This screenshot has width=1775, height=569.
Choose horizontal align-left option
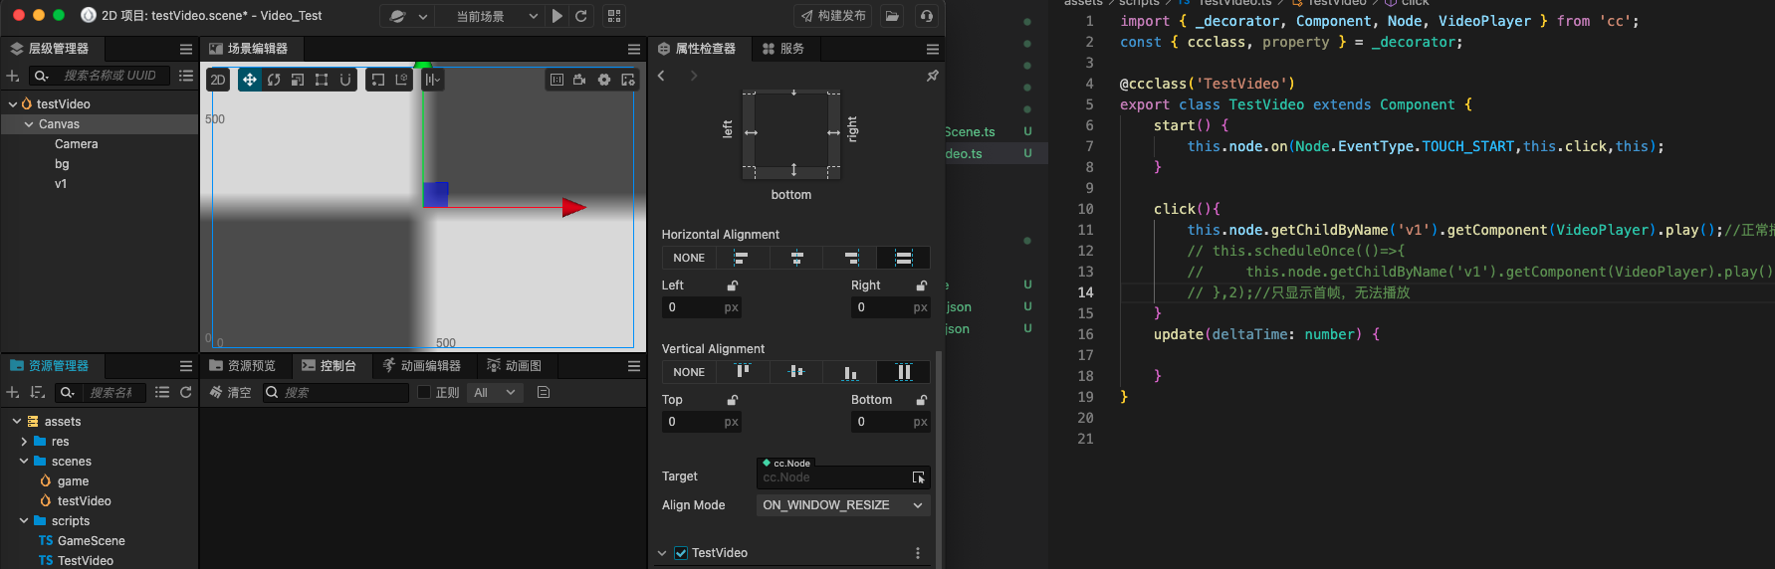tap(742, 258)
